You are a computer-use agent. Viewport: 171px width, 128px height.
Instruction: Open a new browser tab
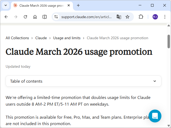78,5
